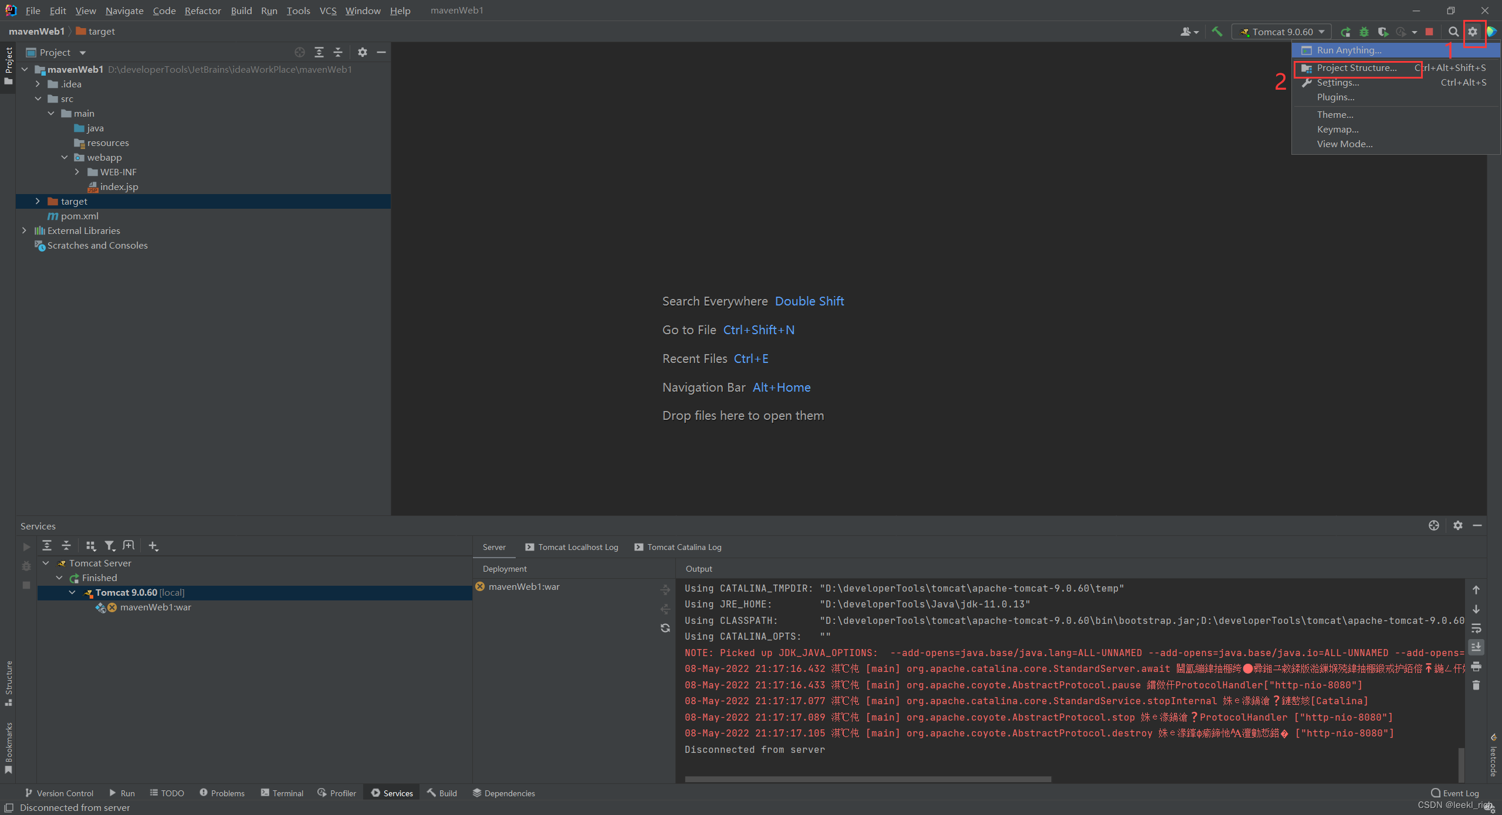The image size is (1502, 815).
Task: Click the locate/select opened file icon in Project panel
Action: 300,52
